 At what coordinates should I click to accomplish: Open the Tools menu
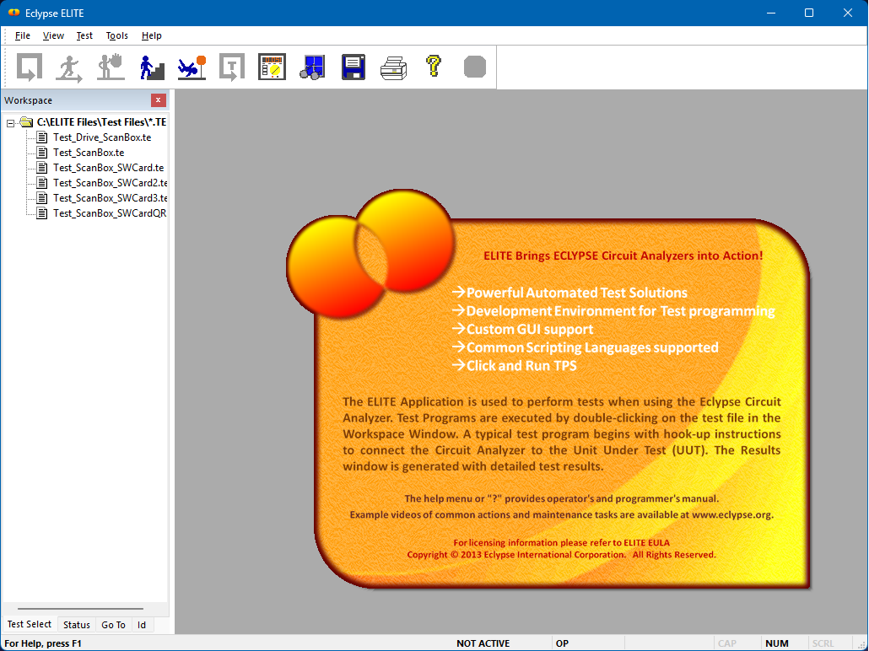coord(117,35)
